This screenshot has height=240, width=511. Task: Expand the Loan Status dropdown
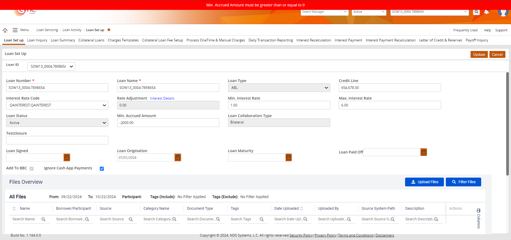coord(57,123)
